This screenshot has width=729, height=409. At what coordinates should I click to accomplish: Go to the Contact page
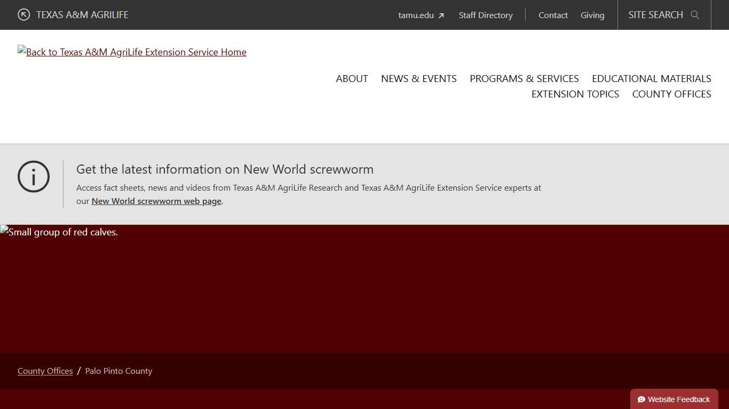(x=553, y=15)
